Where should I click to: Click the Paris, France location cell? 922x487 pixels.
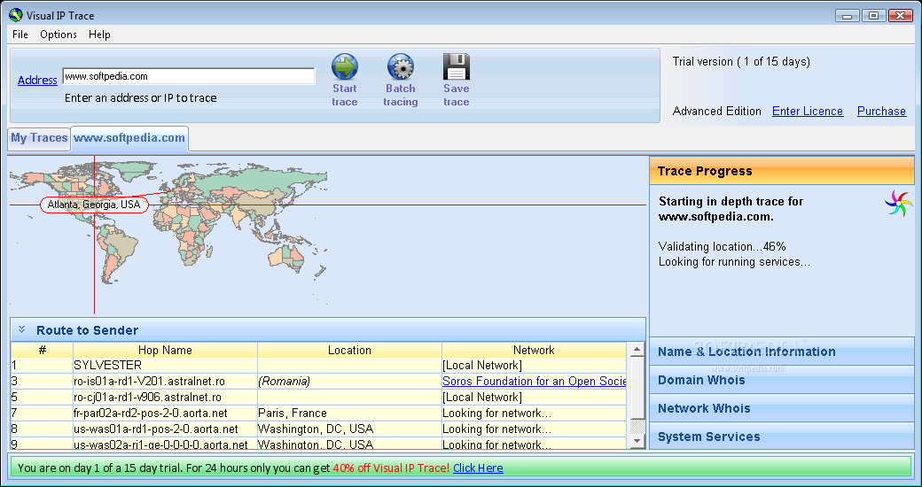349,413
